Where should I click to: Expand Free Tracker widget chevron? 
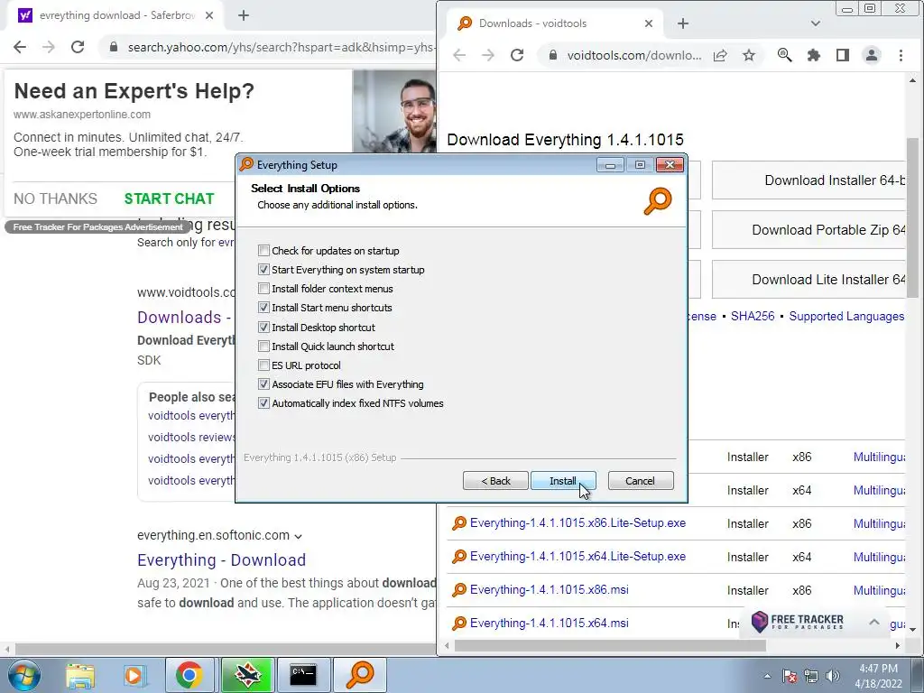click(874, 622)
